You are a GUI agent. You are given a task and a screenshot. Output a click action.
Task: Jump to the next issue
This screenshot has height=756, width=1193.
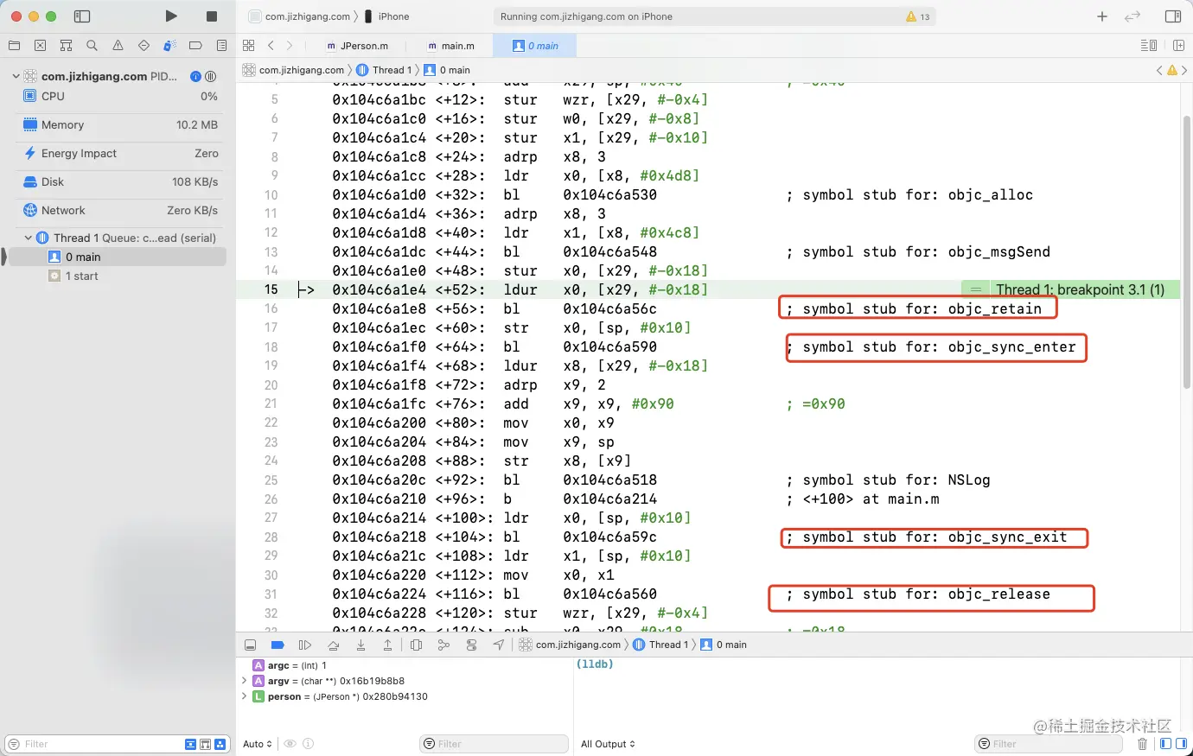[x=1184, y=70]
